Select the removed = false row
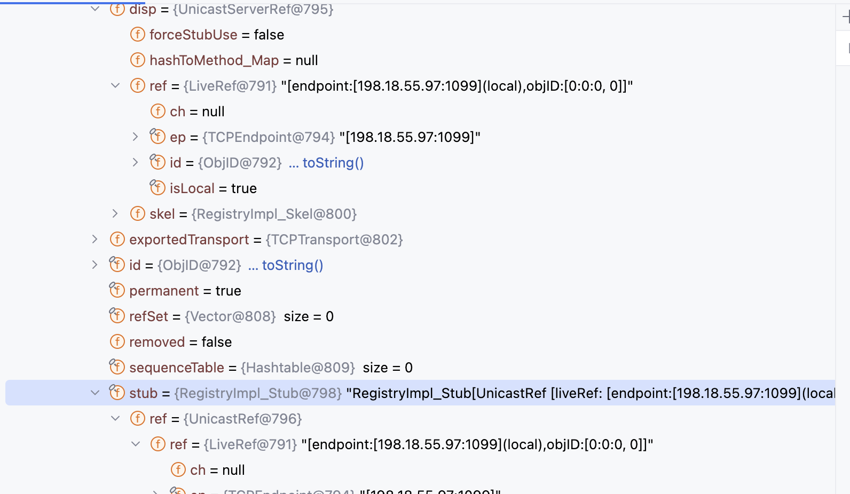 point(420,342)
